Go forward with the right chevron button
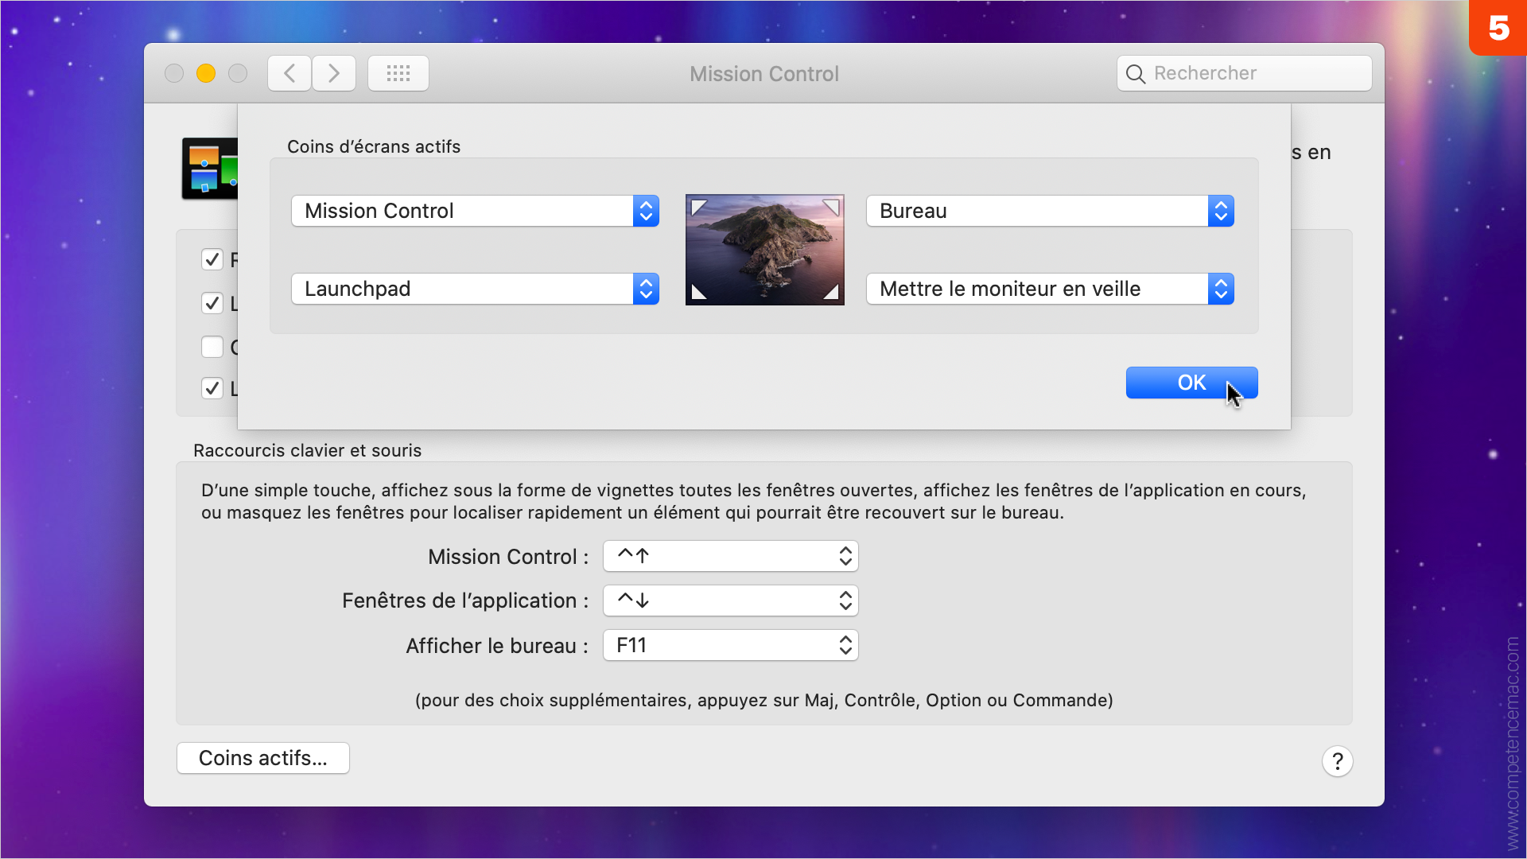This screenshot has width=1527, height=859. click(334, 73)
